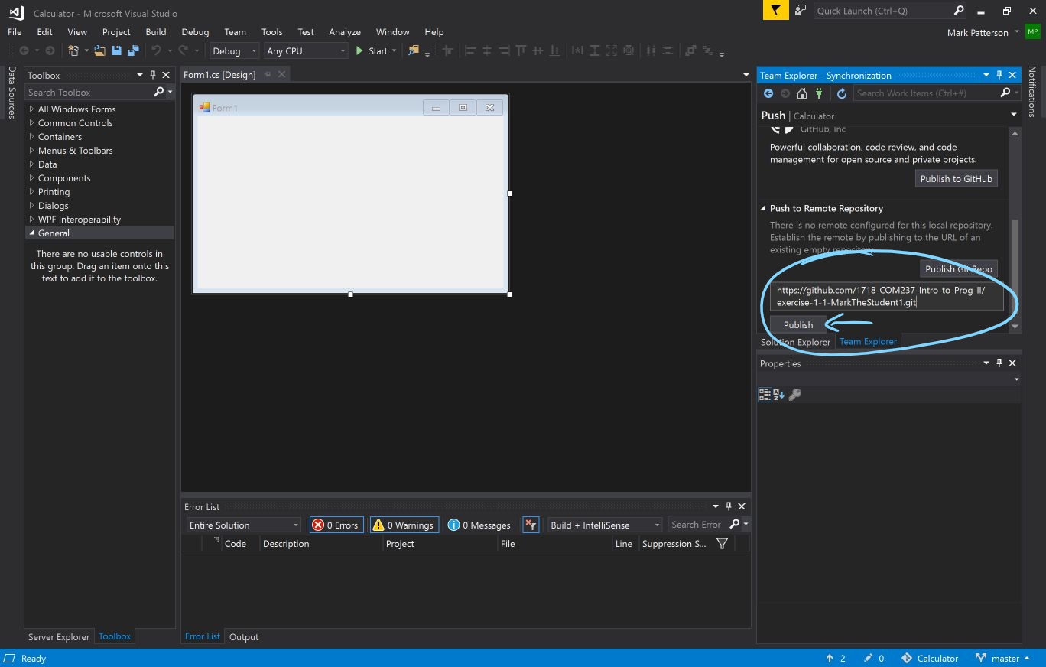The image size is (1046, 667).
Task: Open the Debug configuration dropdown
Action: click(235, 50)
